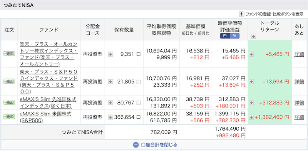
Task: Expand total return details for +1,382,460 円
Action: (x=251, y=117)
